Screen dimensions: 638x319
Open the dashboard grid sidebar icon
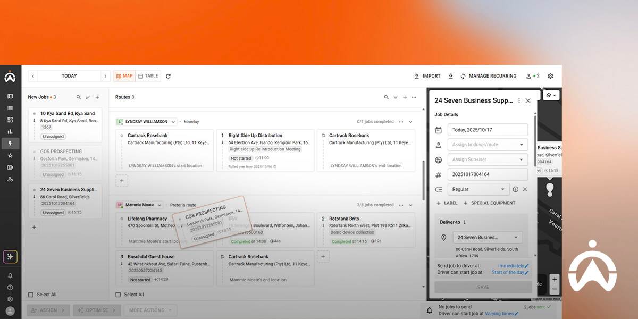[x=10, y=120]
